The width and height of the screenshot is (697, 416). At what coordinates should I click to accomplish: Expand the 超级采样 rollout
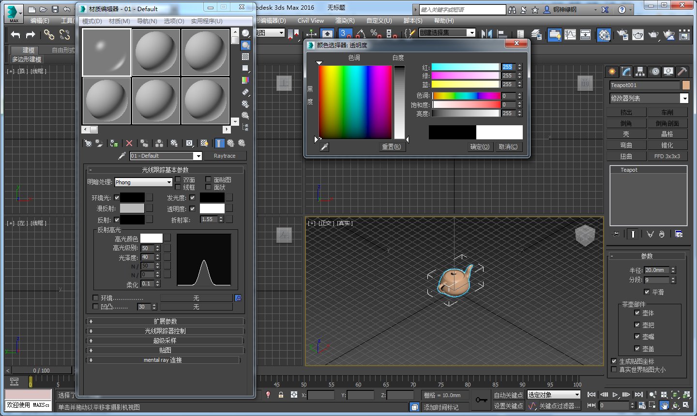[x=165, y=341]
